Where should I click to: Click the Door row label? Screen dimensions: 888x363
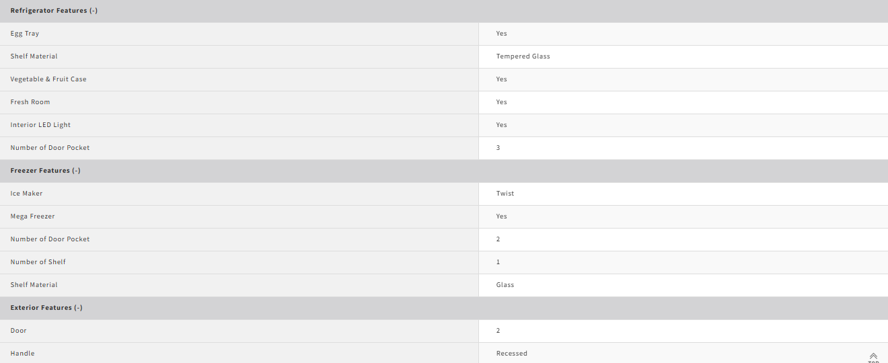(x=19, y=331)
